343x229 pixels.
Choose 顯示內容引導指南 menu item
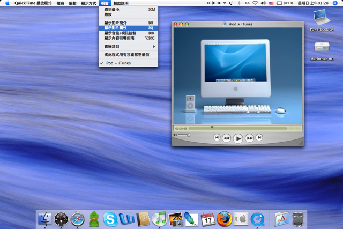128,38
